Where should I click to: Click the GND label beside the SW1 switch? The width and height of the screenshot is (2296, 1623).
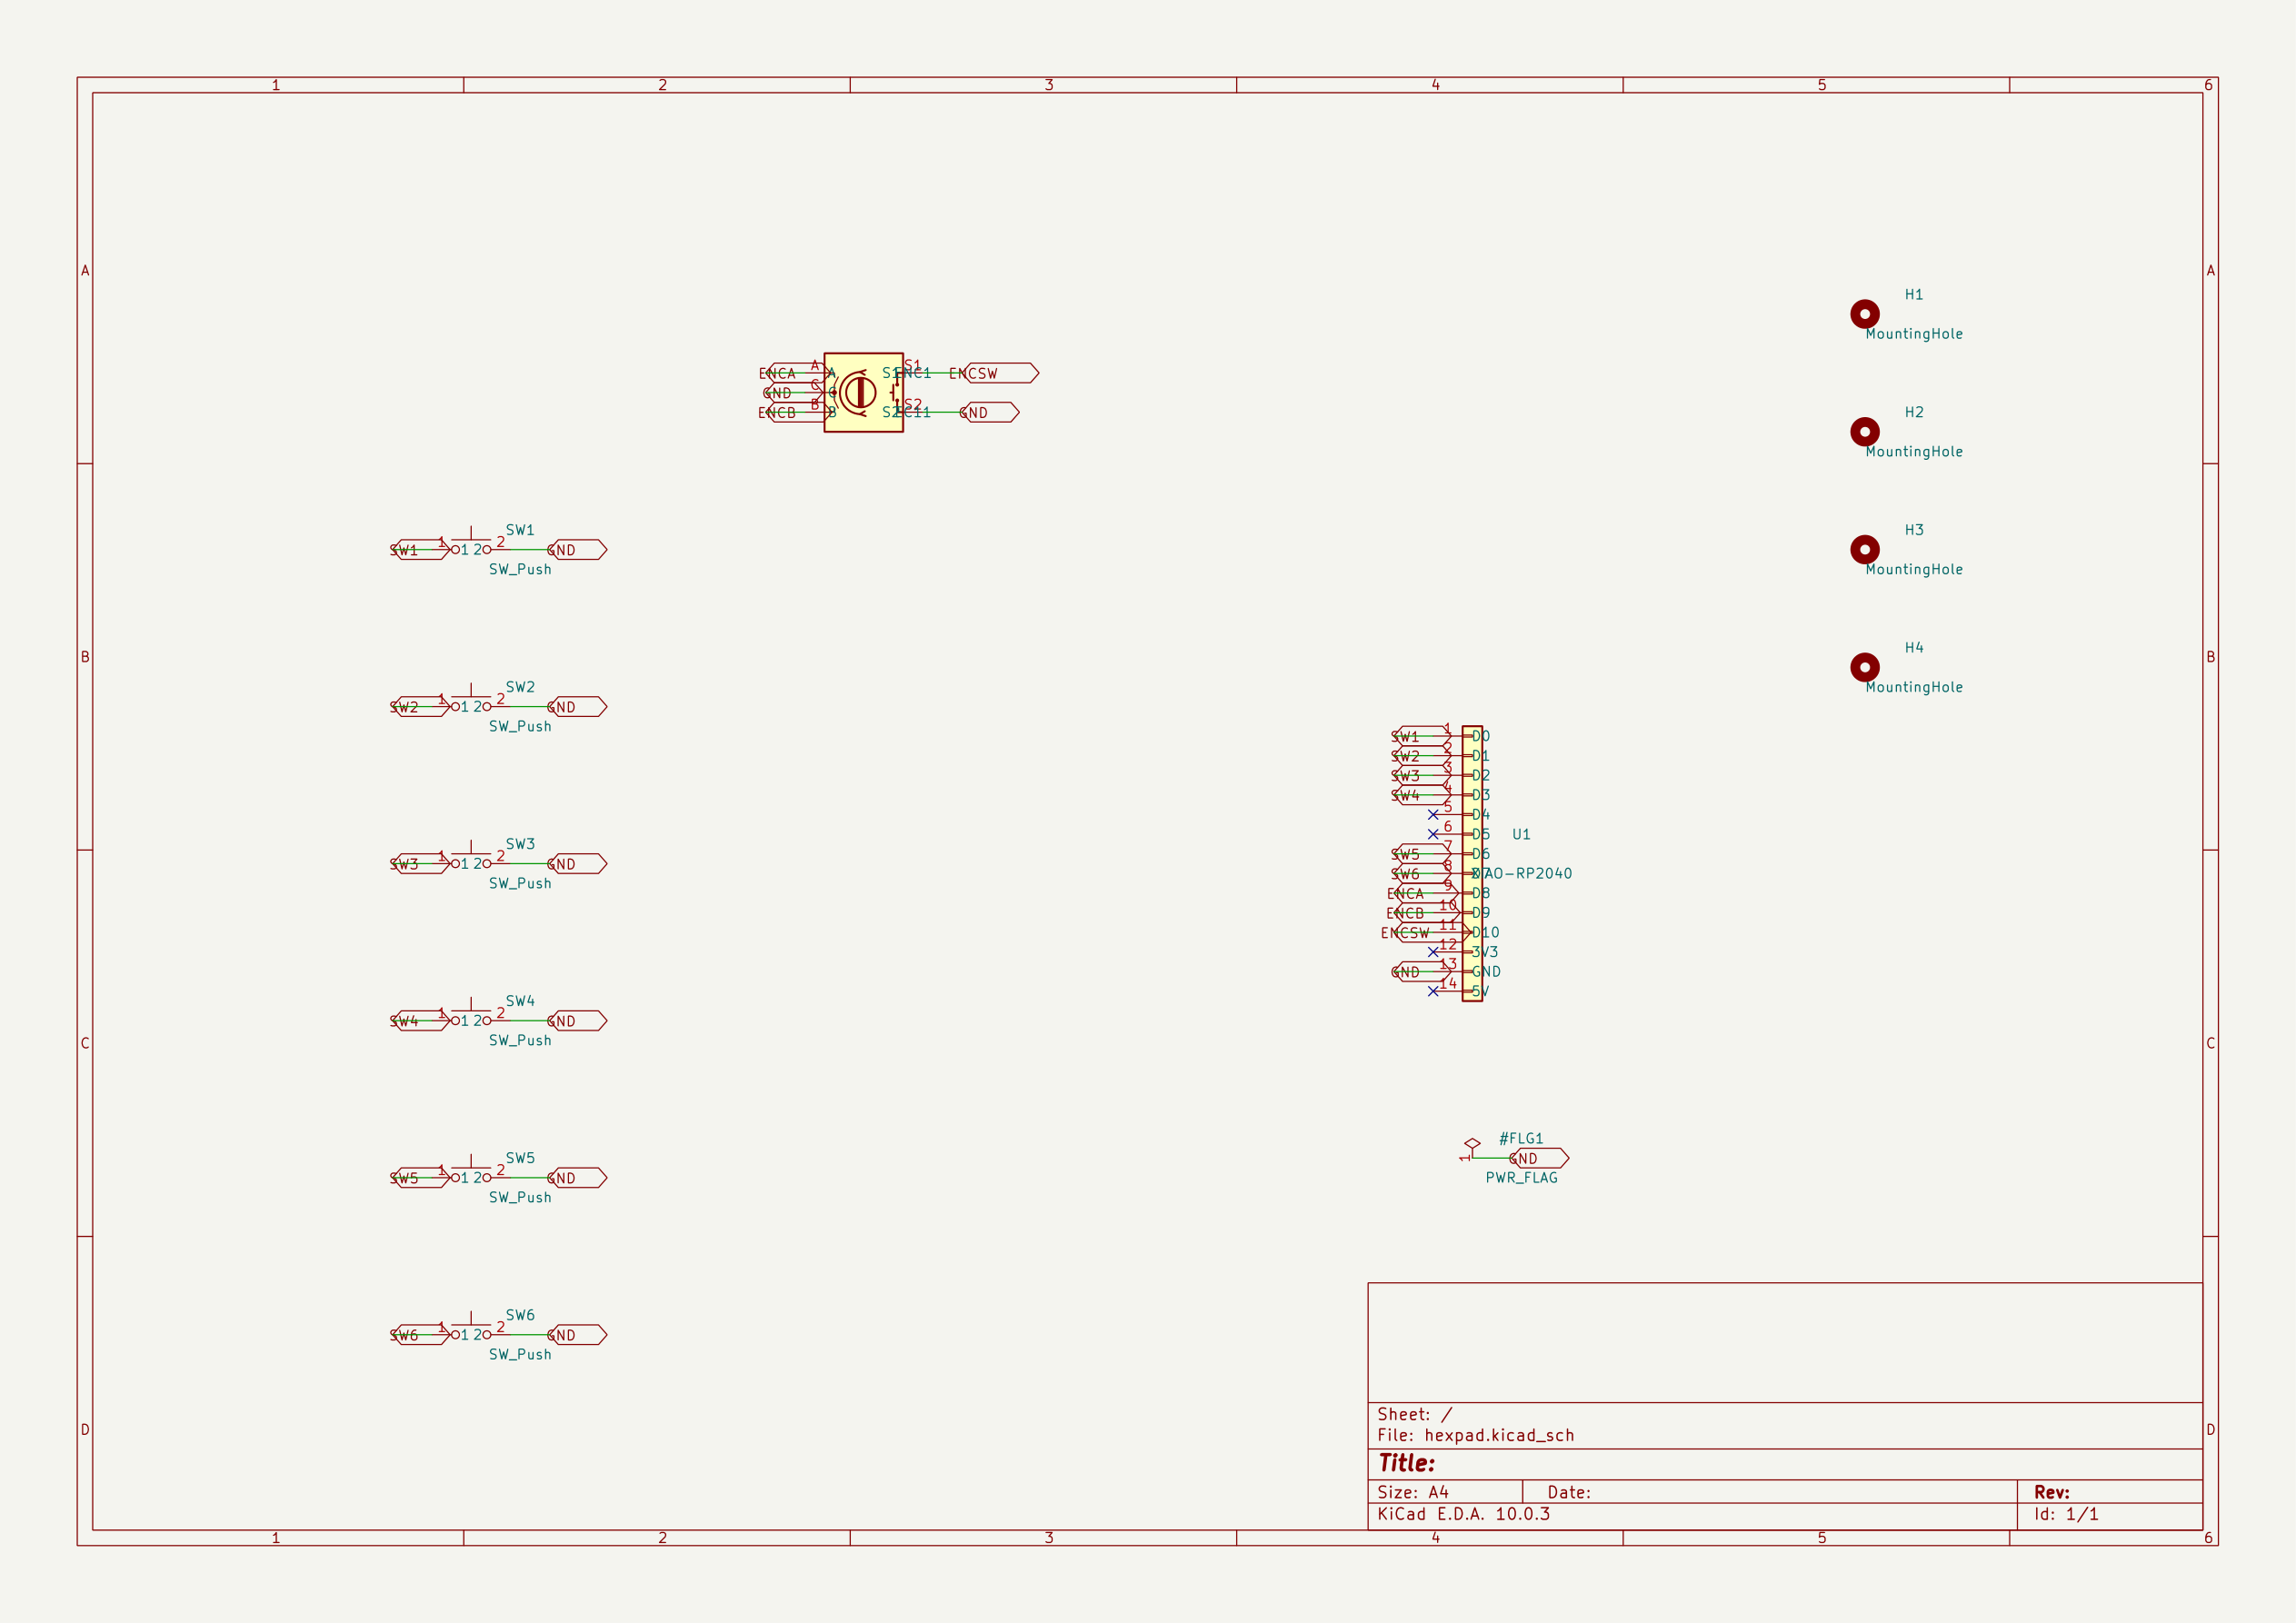click(x=577, y=549)
